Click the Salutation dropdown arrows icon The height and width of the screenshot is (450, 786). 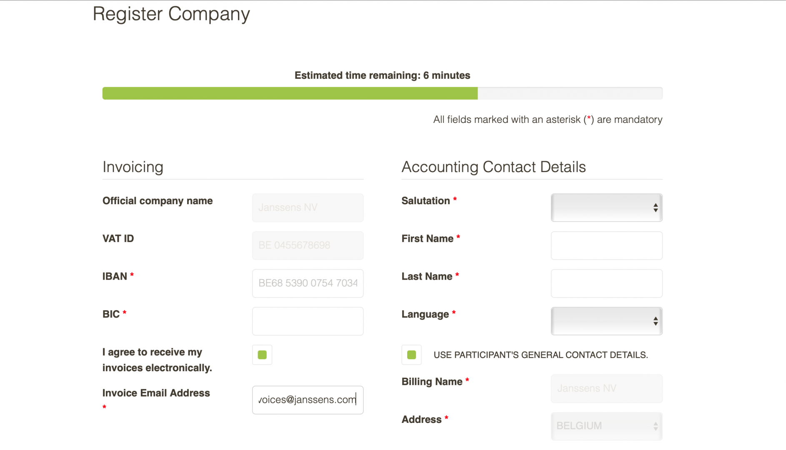pos(655,207)
